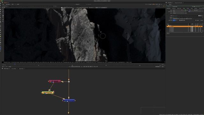Open the Tracking tab in properties
204x115 pixels.
[x=200, y=8]
